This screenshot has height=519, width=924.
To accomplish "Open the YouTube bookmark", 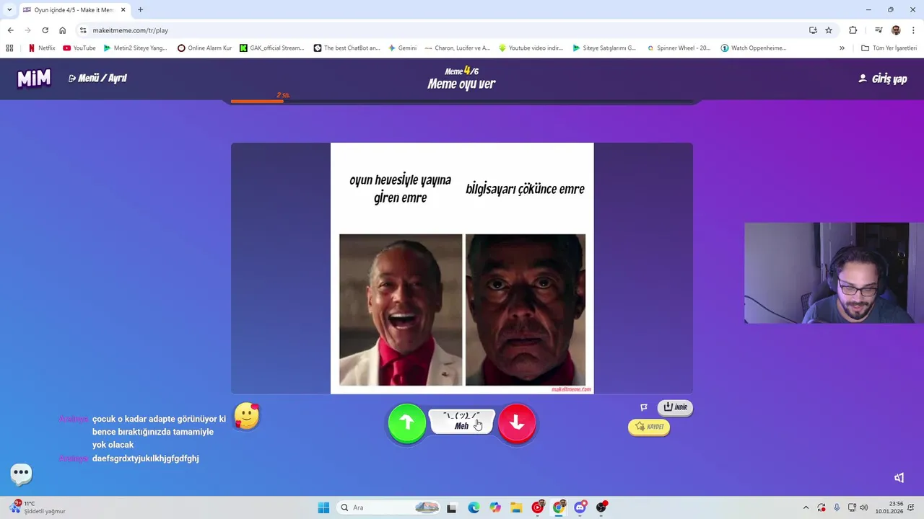I will pyautogui.click(x=79, y=48).
